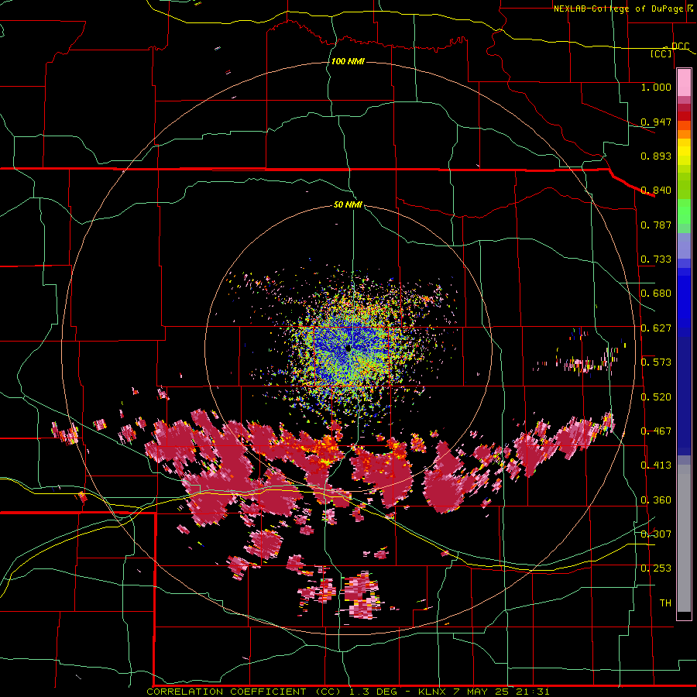Click the 0.947 scale value
Screen dimensions: 697x697
[656, 122]
